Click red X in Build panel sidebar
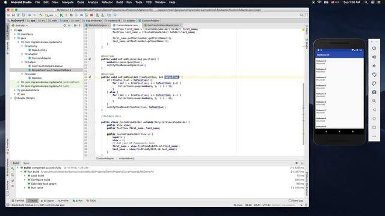 click(x=13, y=187)
